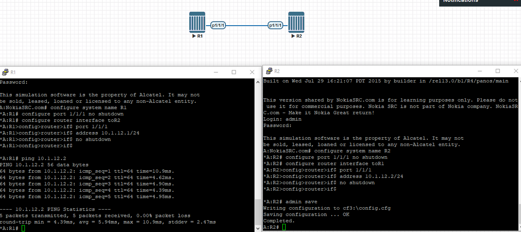Viewport: 521px width, 232px height.
Task: Close the R1 terminal window
Action: [252, 72]
